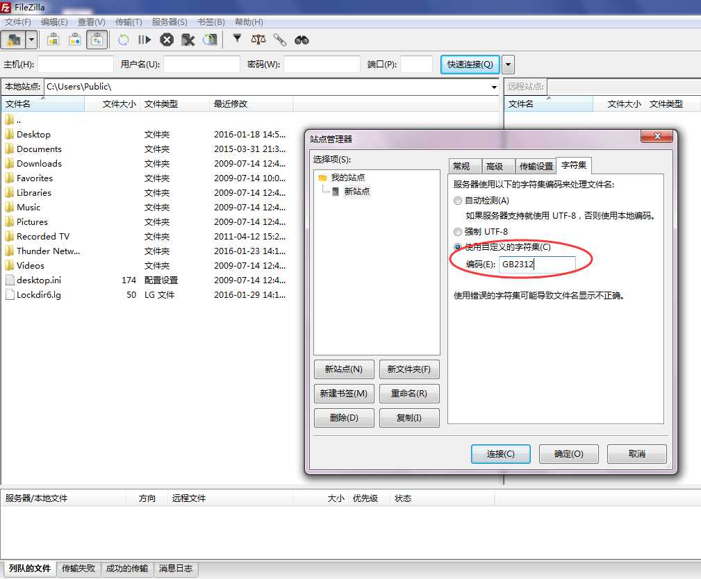Open the 文件 menu
Image resolution: width=701 pixels, height=579 pixels.
(x=18, y=22)
